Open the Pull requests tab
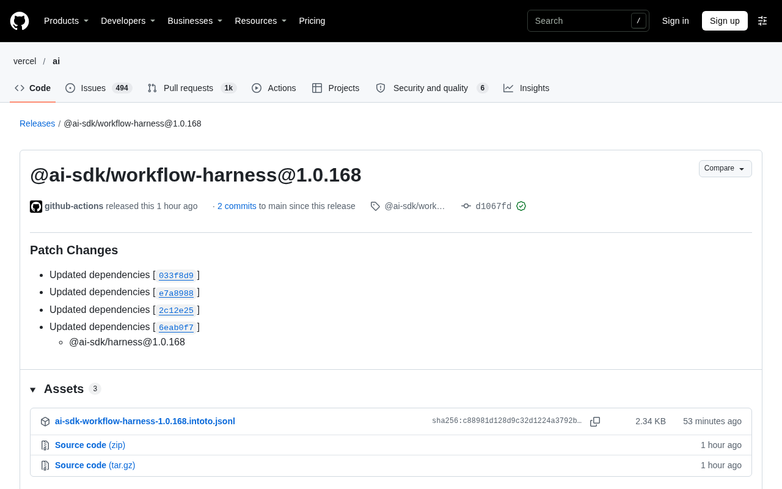 [192, 88]
